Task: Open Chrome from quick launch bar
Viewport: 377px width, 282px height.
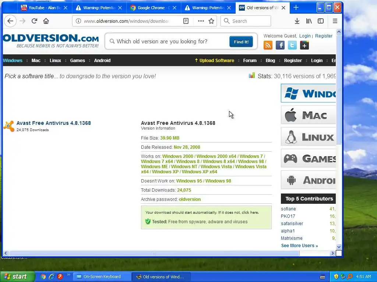Action: [x=43, y=276]
